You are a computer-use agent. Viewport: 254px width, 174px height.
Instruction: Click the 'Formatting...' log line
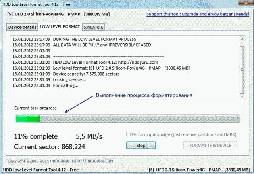coord(45,85)
